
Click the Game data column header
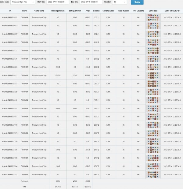153,11
